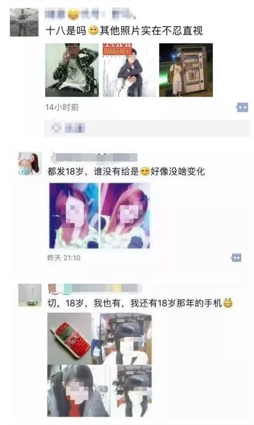Open right pink-hair selfie photo
Screen dimensions: 254x425
coord(125,216)
